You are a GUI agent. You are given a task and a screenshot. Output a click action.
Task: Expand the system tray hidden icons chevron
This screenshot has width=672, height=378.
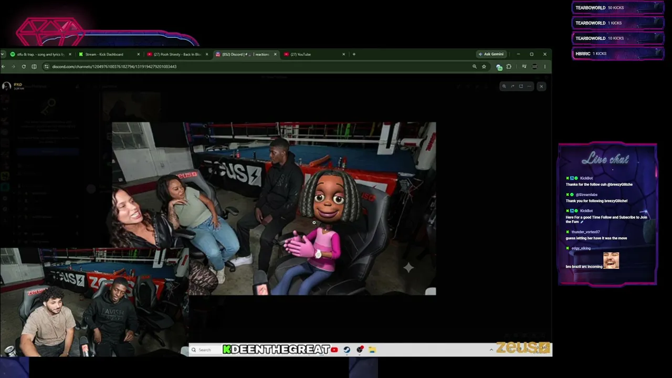pyautogui.click(x=491, y=350)
